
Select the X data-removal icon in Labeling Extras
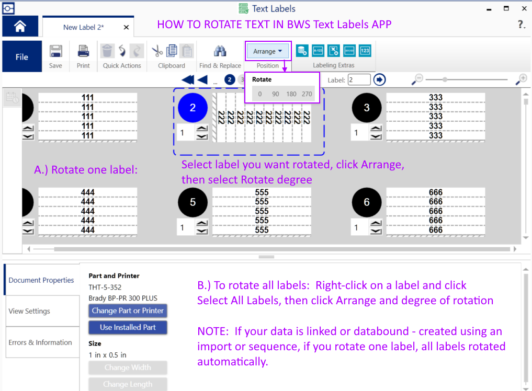[334, 51]
